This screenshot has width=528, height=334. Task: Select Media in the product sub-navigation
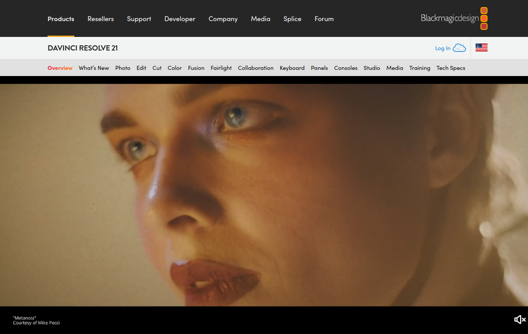pos(395,68)
